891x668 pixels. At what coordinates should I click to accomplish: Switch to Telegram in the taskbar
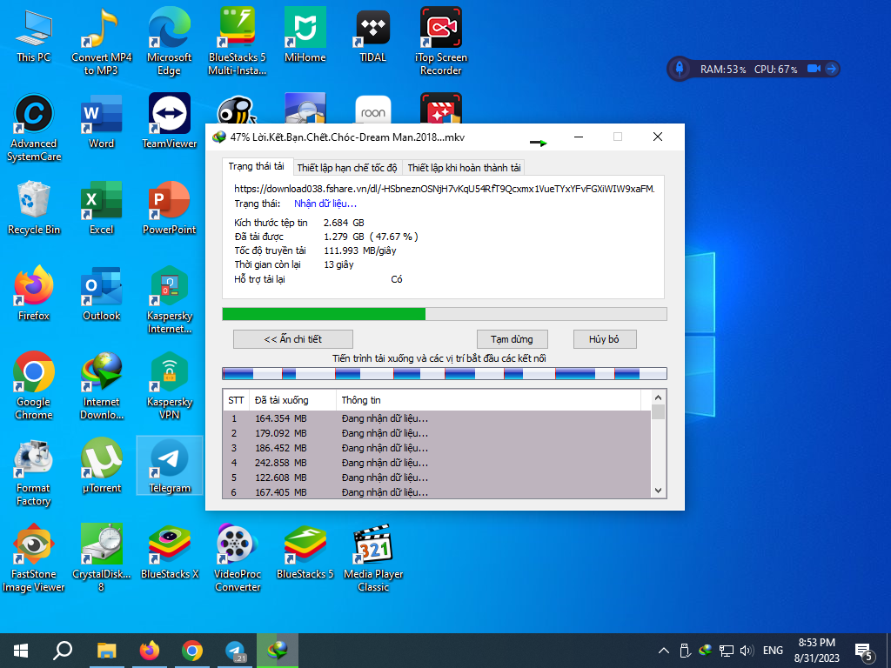(x=235, y=651)
